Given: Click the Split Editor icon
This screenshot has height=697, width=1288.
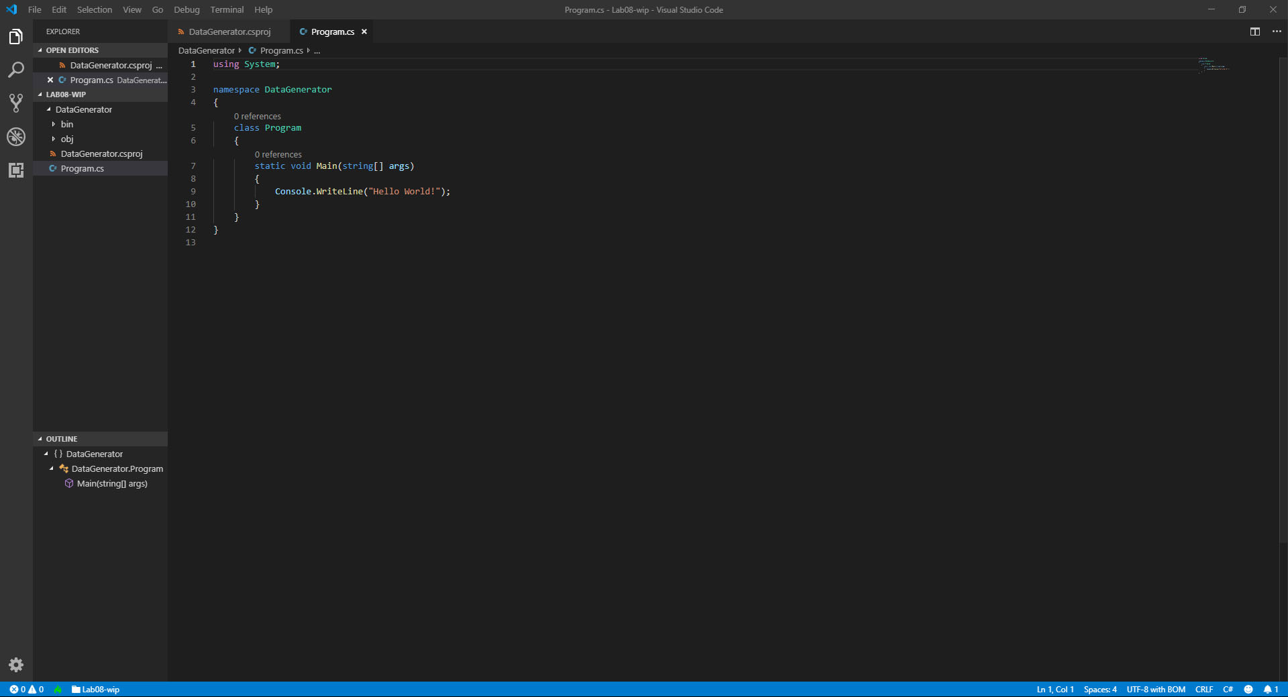Looking at the screenshot, I should [x=1255, y=31].
